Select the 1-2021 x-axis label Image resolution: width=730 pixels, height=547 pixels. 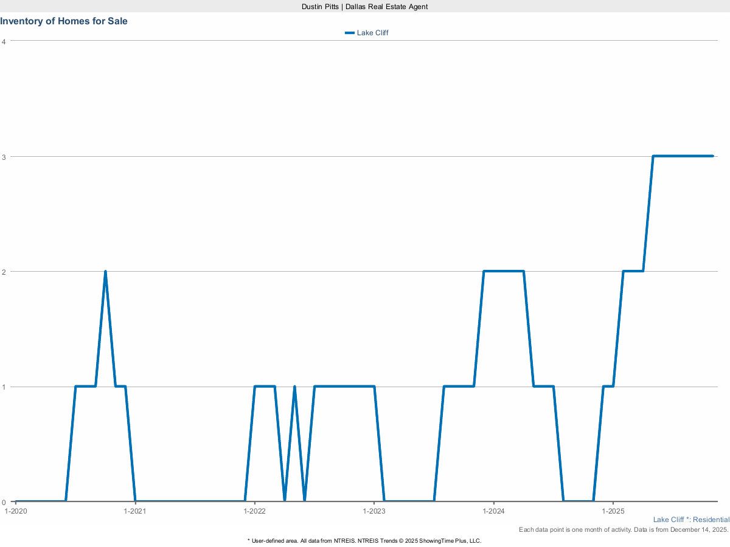(x=134, y=511)
